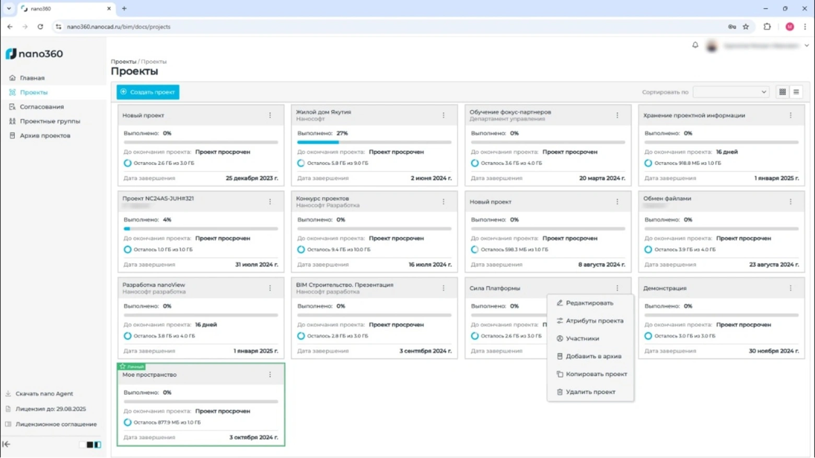
Task: Open the notifications bell icon
Action: tap(695, 45)
